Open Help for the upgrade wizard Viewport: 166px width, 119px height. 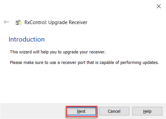[x=147, y=111]
